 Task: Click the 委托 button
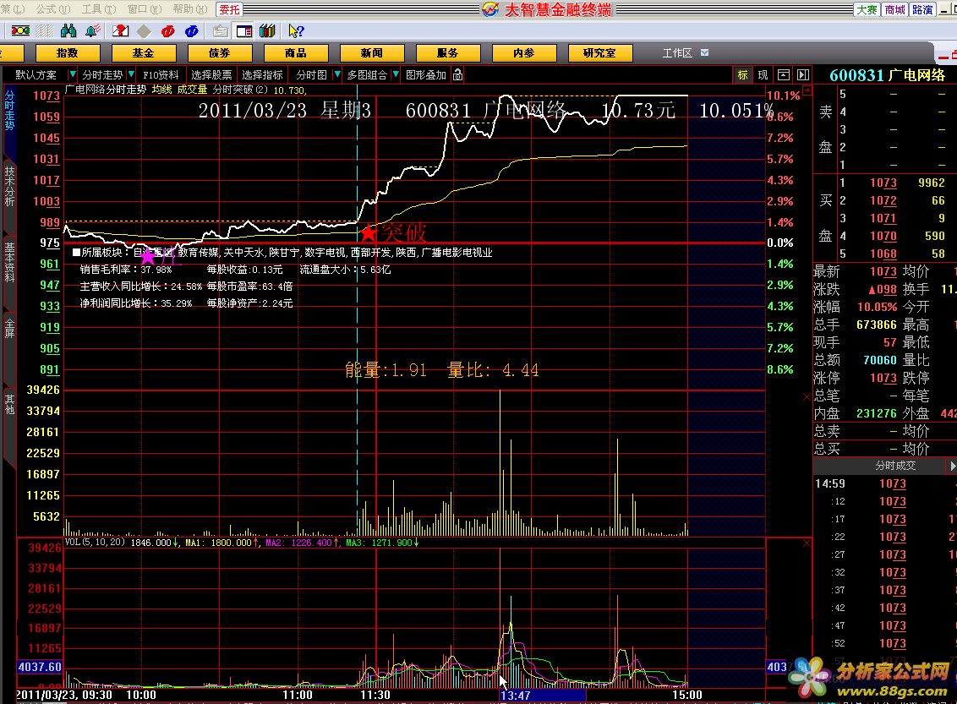click(229, 9)
